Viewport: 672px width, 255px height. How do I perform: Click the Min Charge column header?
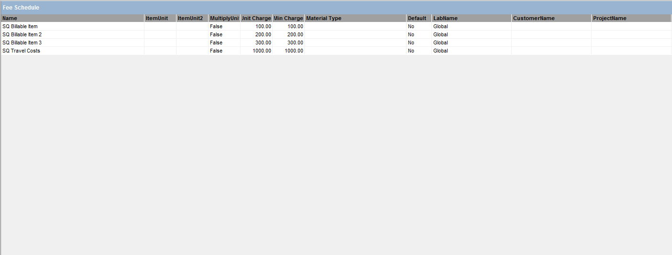pos(288,18)
